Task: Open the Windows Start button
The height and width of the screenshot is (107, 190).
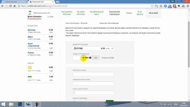Action: click(x=3, y=104)
